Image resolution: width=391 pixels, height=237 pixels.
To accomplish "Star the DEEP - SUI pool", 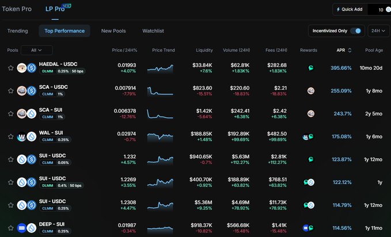I will [10, 228].
